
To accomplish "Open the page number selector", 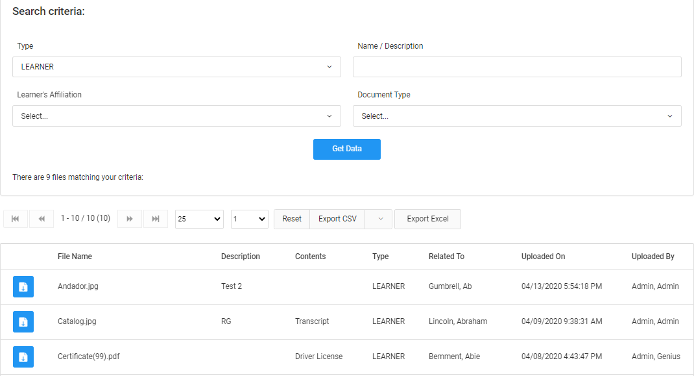I will pyautogui.click(x=250, y=219).
